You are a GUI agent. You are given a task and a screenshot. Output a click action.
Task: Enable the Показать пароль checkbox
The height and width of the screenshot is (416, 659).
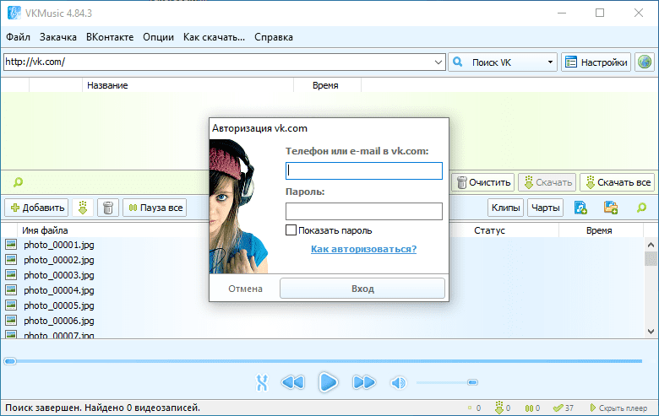point(291,230)
